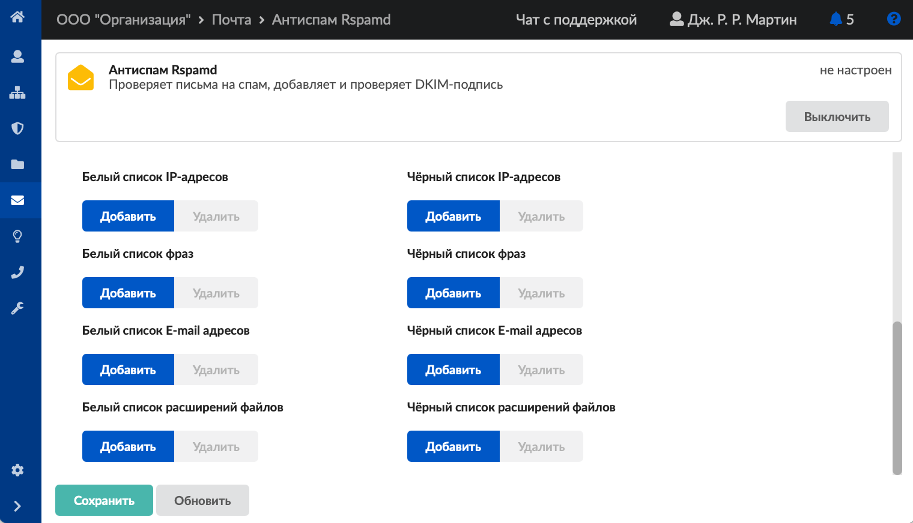
Task: Open the blue help question icon
Action: coord(894,19)
